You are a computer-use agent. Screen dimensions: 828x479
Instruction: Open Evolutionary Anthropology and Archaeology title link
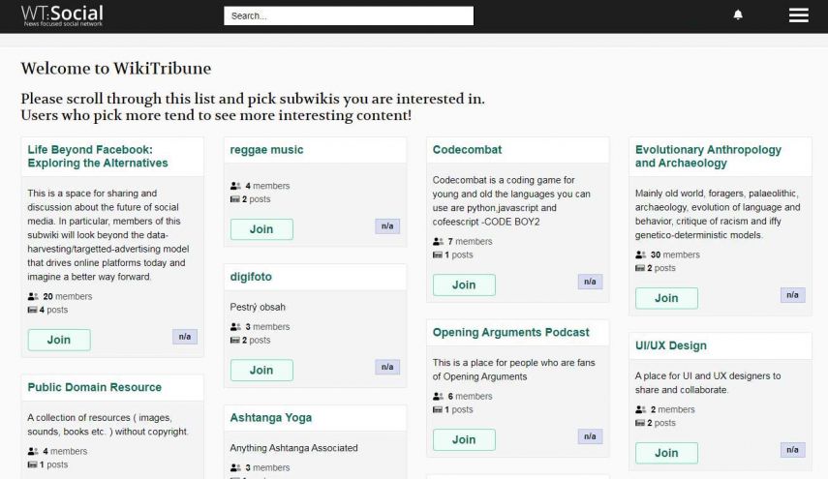(x=708, y=156)
